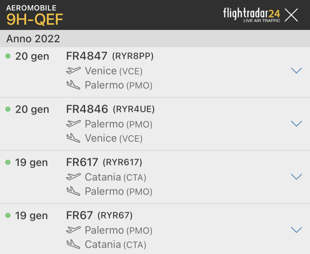Click arrival plane icon beside Palermo in FR617
The image size is (310, 254).
[73, 191]
